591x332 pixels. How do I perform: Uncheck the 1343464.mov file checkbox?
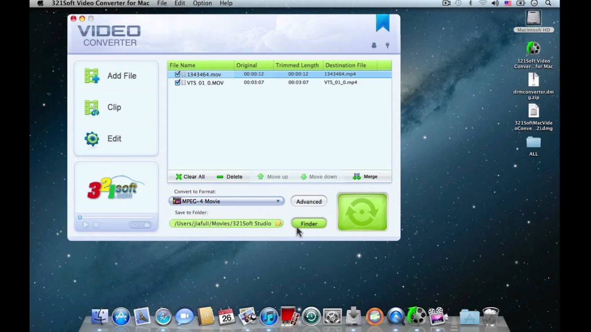click(177, 74)
